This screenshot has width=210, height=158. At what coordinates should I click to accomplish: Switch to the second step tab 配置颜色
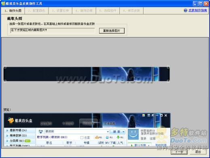click(x=36, y=11)
